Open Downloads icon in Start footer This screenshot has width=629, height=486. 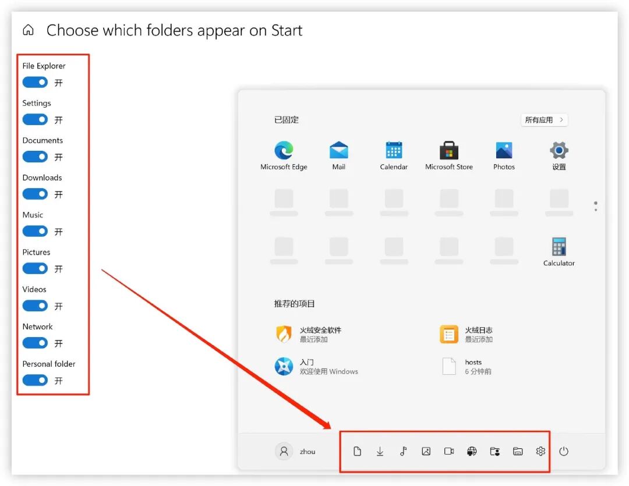(380, 452)
